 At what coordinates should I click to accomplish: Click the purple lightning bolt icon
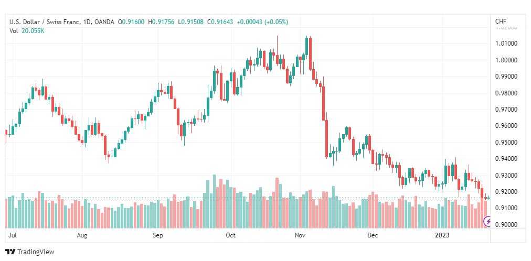[487, 222]
